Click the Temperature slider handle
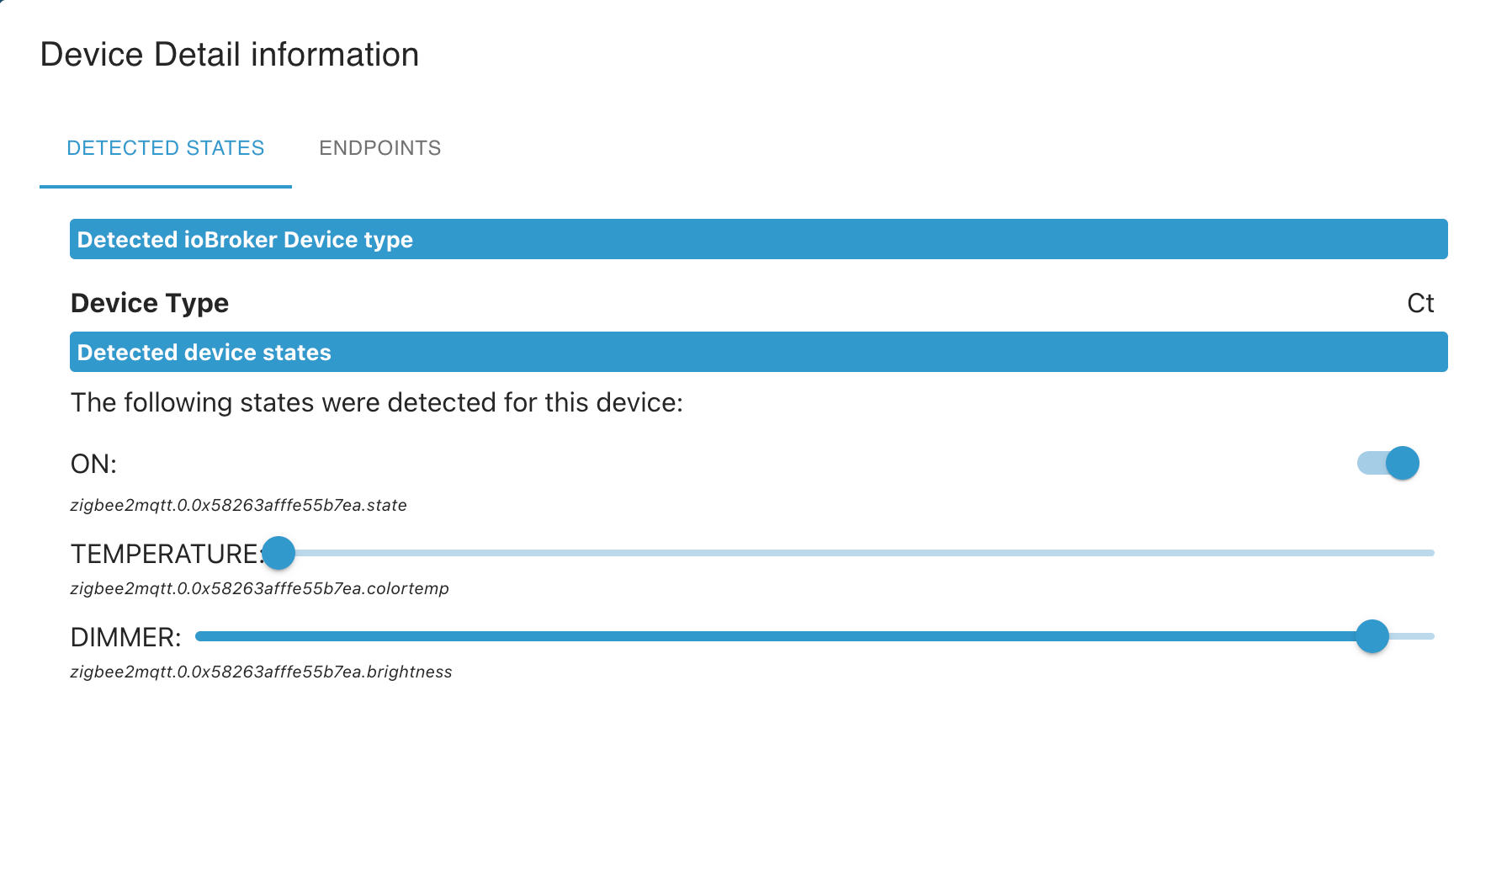1491x882 pixels. coord(279,553)
